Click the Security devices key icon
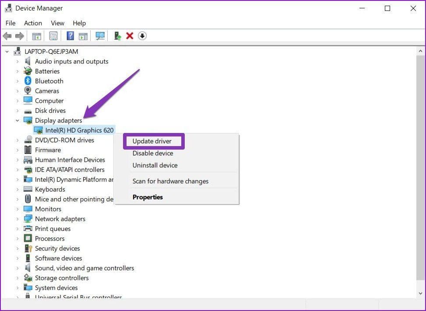426x311 pixels. click(x=28, y=248)
